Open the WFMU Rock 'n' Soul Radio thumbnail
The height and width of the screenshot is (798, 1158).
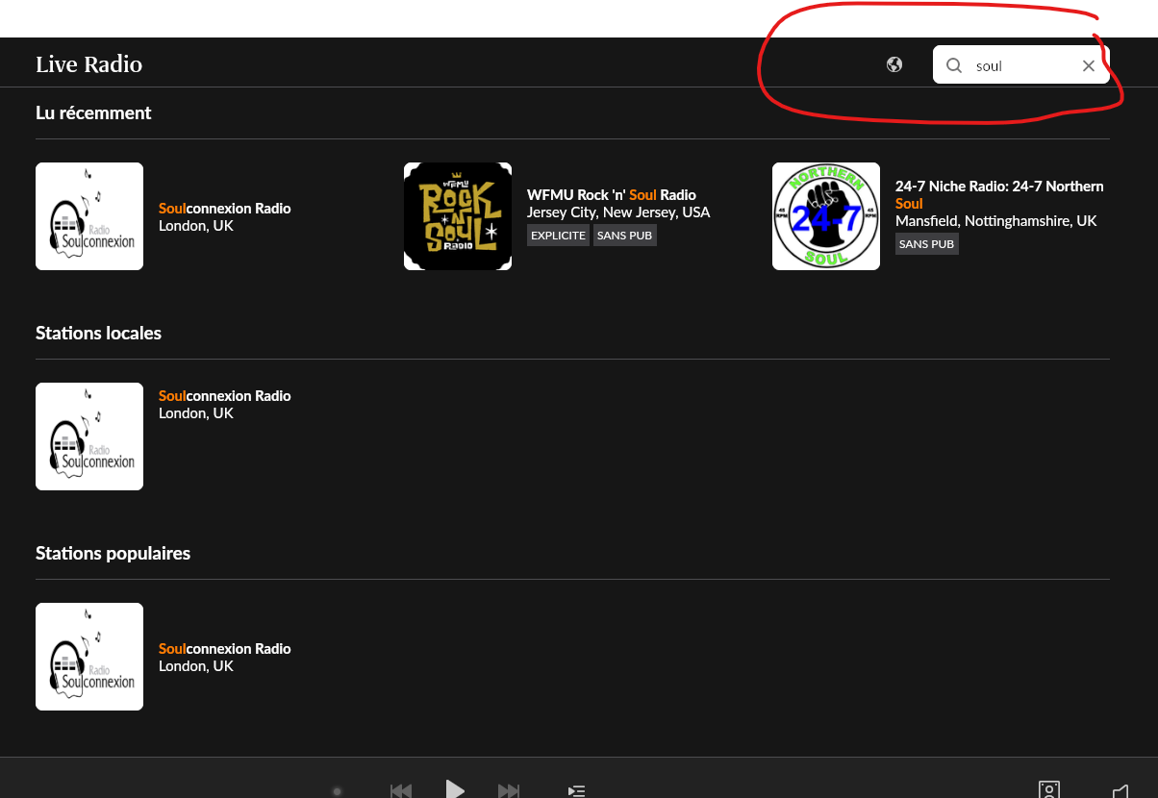coord(458,216)
